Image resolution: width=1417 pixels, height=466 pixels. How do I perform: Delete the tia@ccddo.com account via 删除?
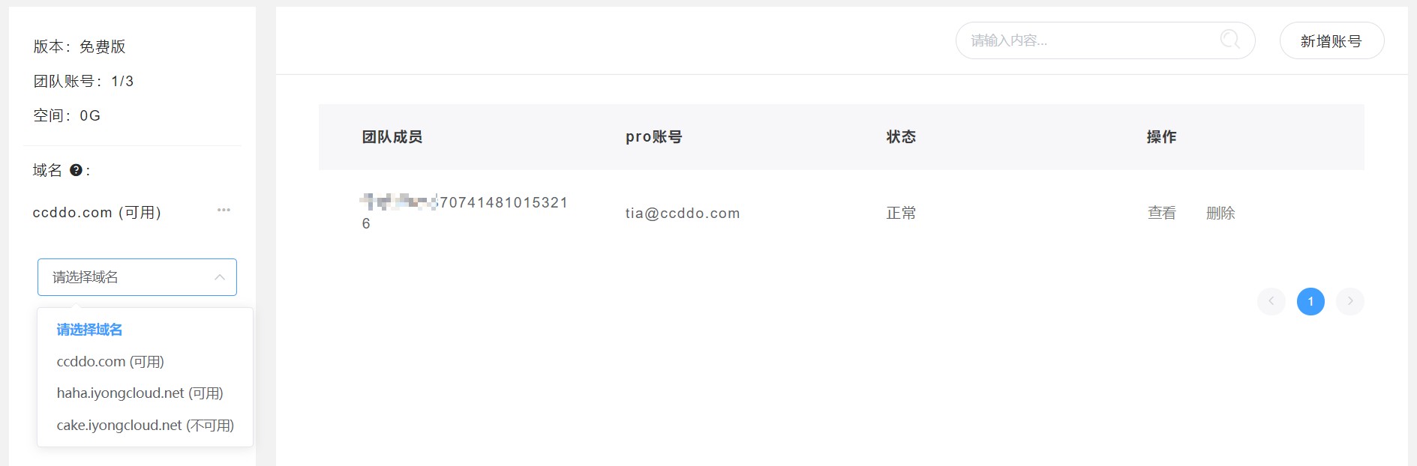pyautogui.click(x=1220, y=213)
